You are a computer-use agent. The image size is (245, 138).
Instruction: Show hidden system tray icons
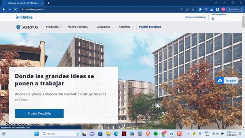188,134
